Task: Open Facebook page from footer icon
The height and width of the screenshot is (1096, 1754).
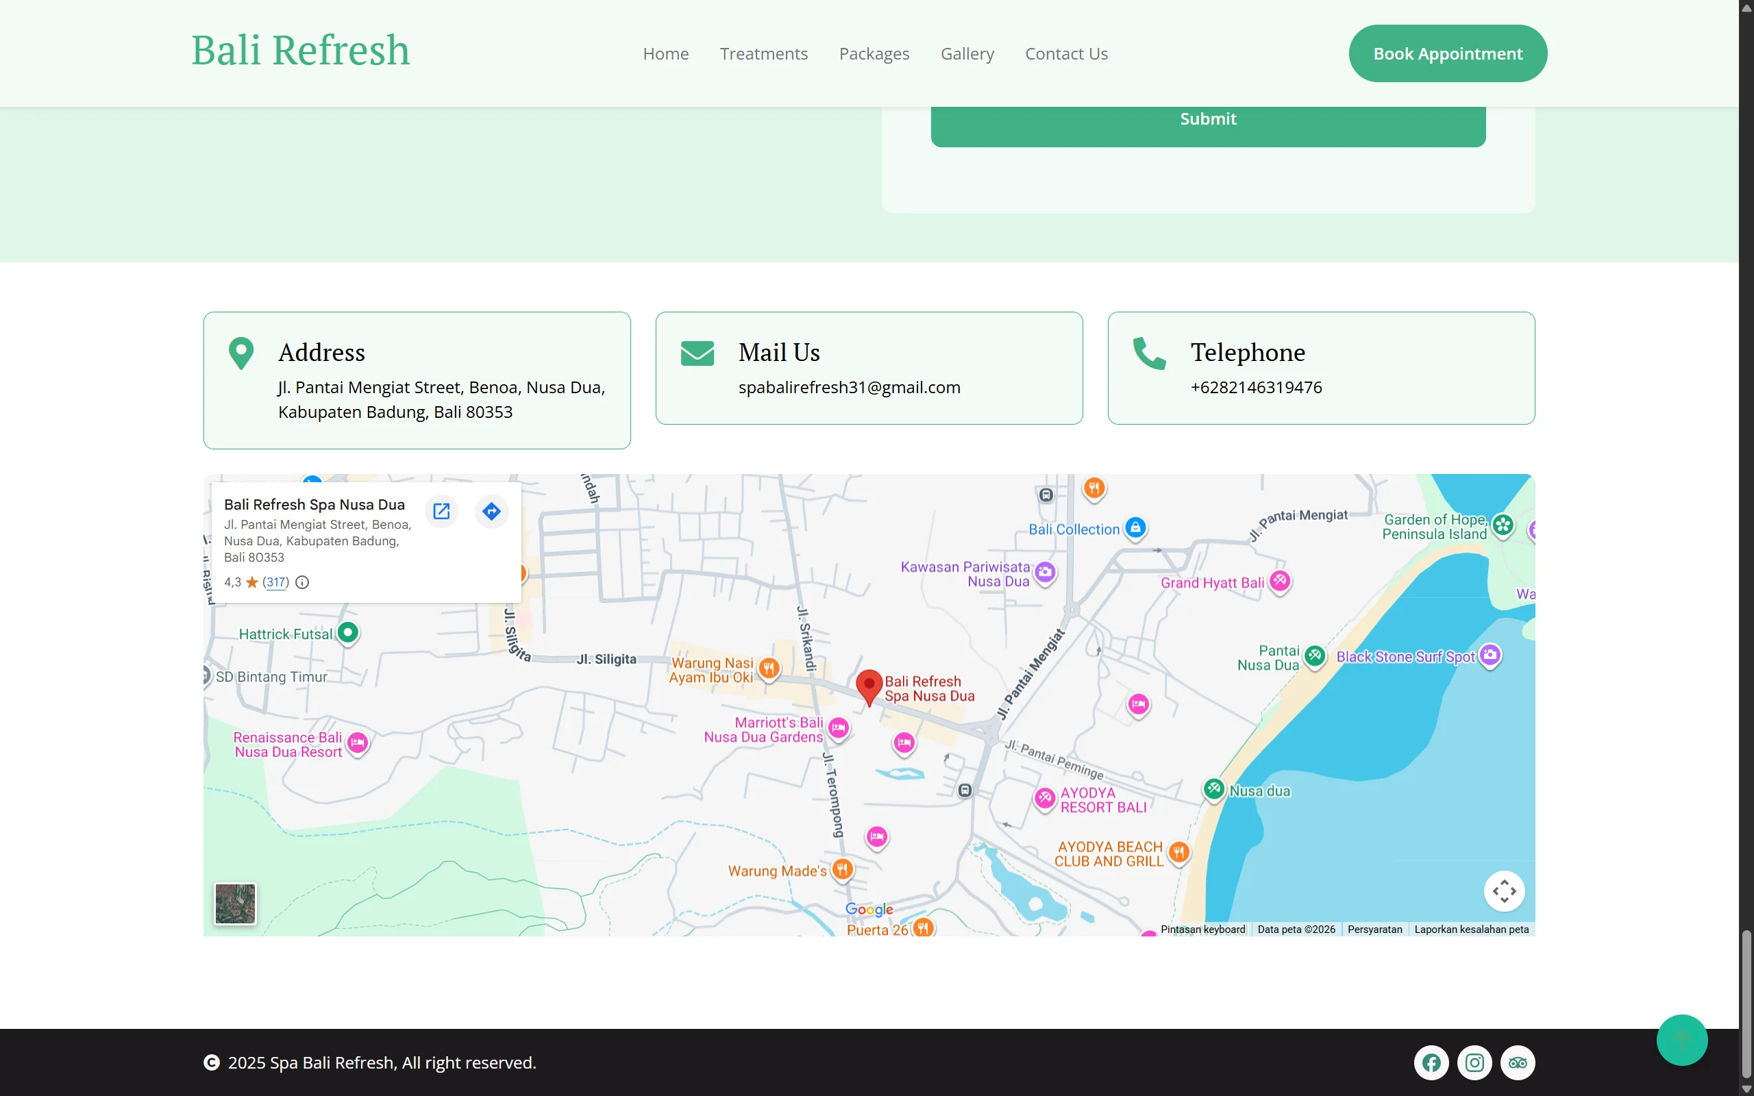Action: [x=1431, y=1062]
